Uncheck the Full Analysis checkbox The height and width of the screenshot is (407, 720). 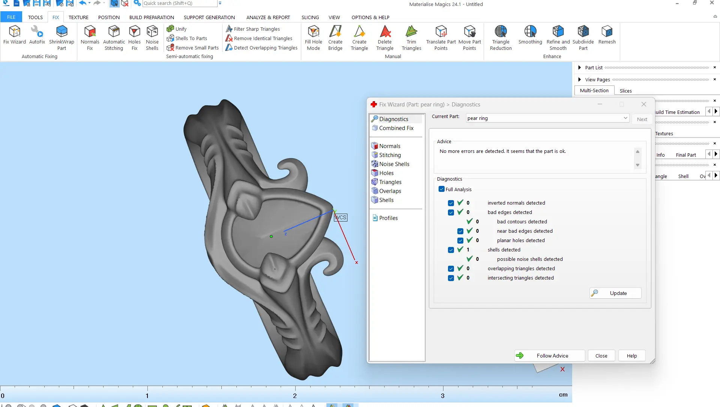442,189
